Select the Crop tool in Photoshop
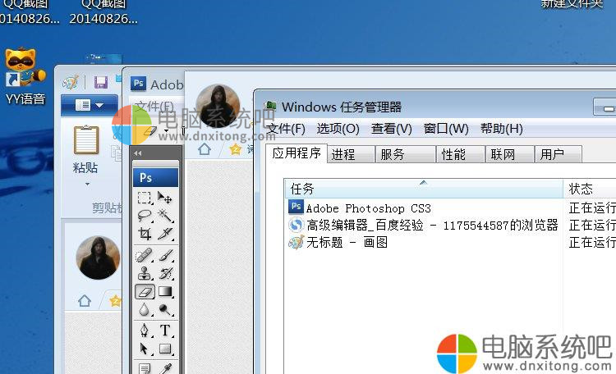 coord(145,234)
